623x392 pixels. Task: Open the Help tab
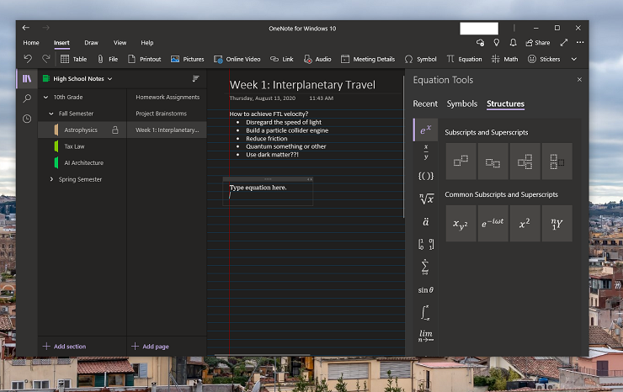click(x=147, y=43)
